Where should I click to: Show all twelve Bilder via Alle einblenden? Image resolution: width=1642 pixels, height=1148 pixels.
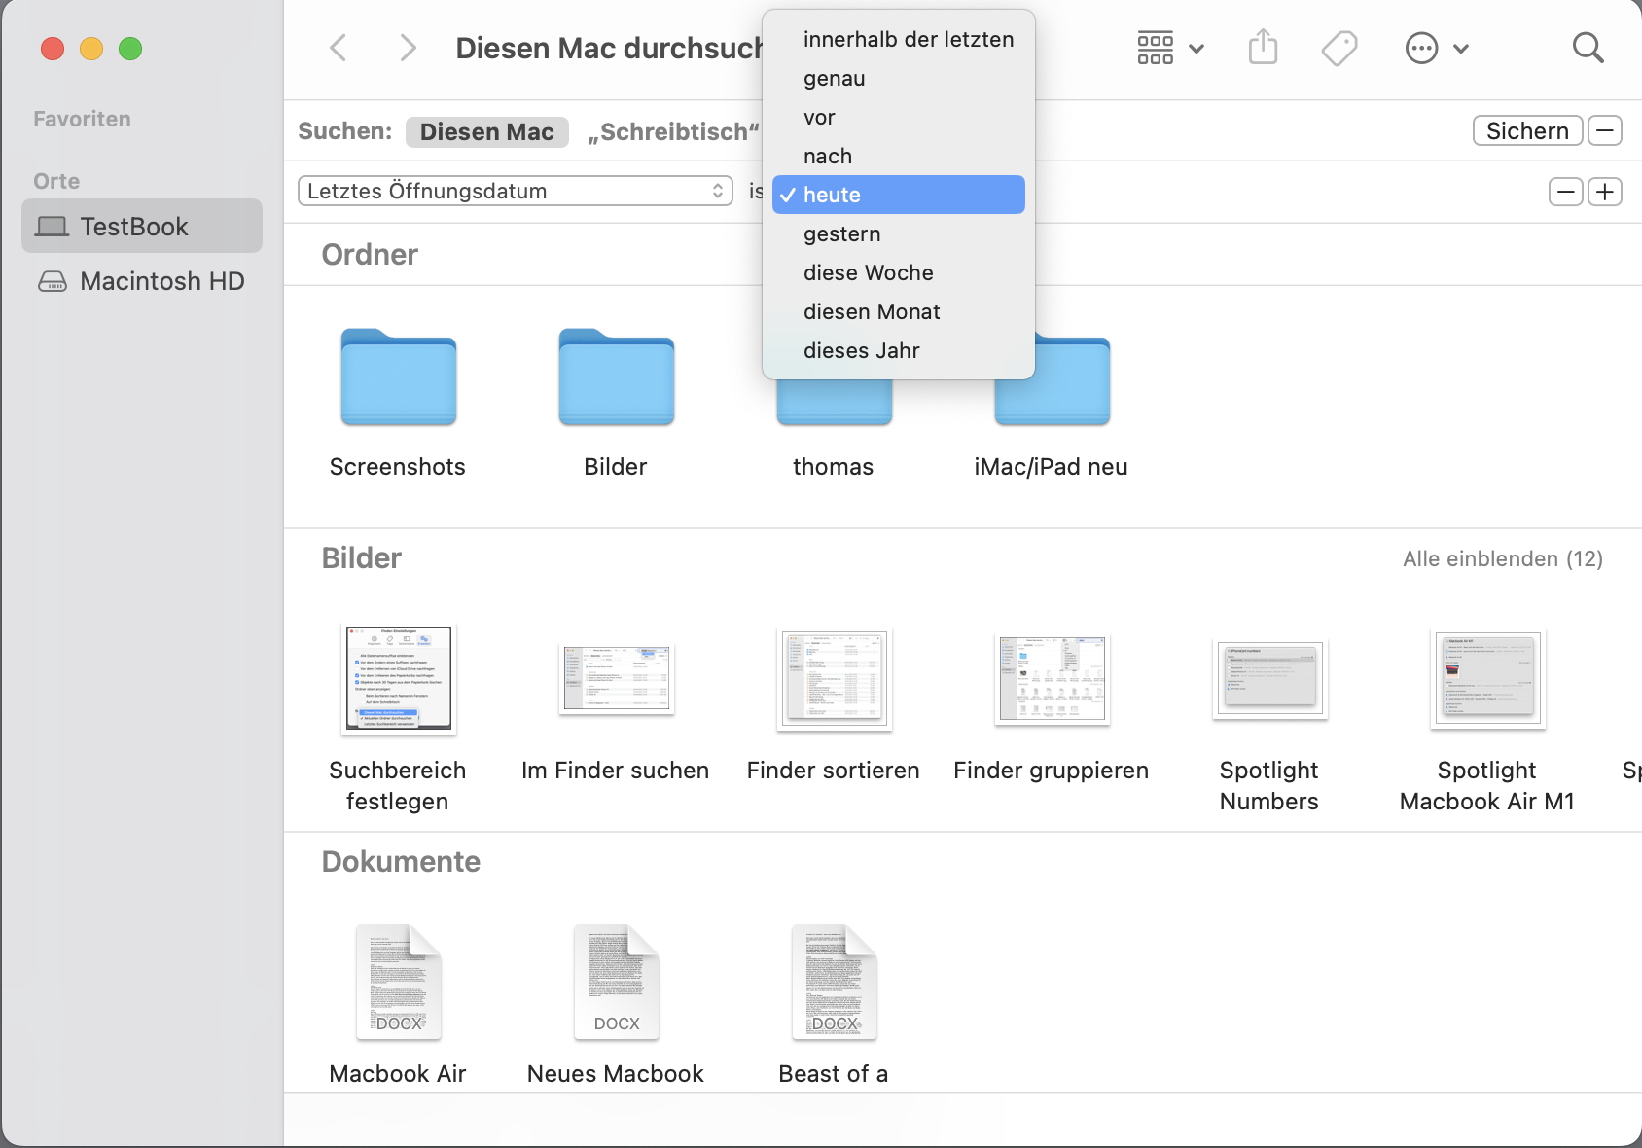pos(1503,558)
